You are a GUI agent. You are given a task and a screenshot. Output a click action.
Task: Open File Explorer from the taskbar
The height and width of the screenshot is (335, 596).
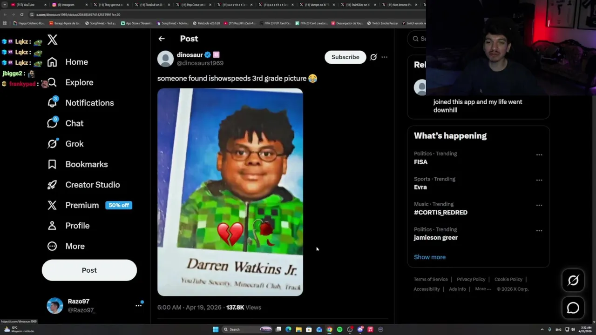click(x=298, y=329)
